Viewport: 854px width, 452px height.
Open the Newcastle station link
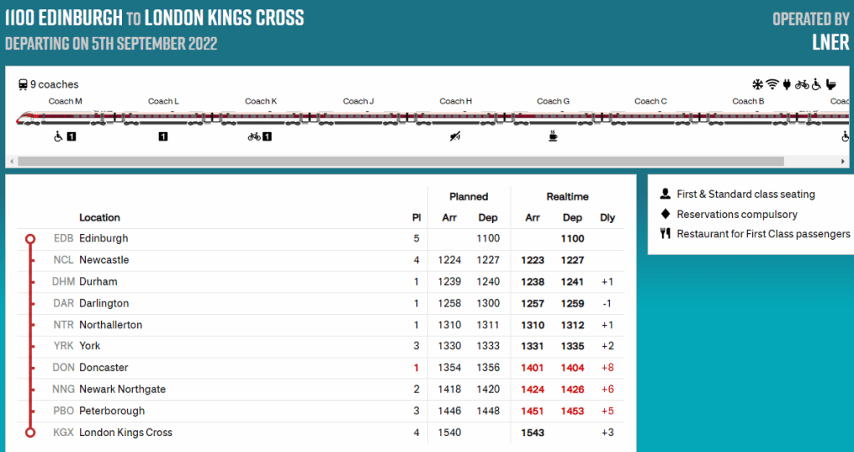coord(104,260)
